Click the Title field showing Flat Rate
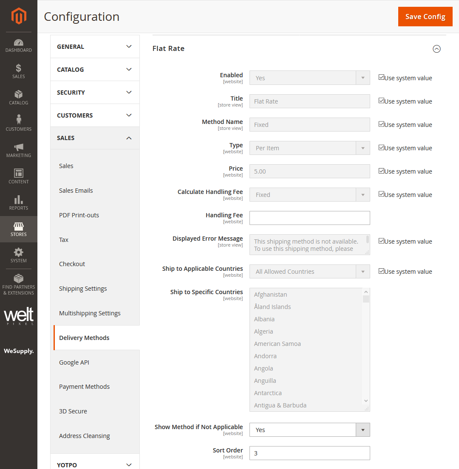The height and width of the screenshot is (469, 459). point(309,101)
